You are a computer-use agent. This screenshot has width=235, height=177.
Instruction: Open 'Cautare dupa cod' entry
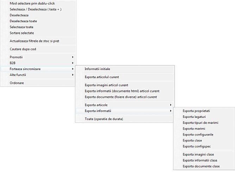(23, 49)
